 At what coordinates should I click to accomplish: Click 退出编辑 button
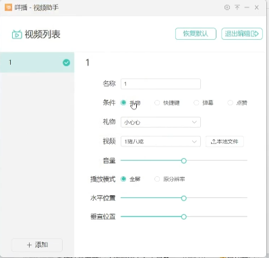pyautogui.click(x=242, y=34)
